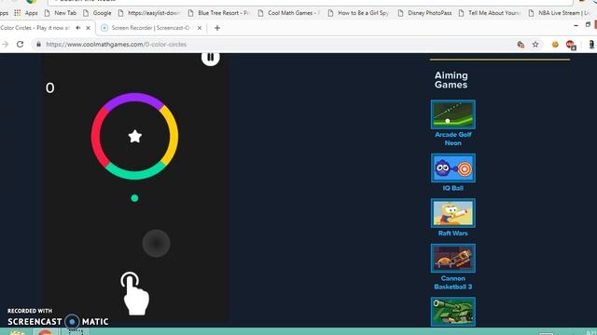The width and height of the screenshot is (597, 335).
Task: Open the Apps bookmarks shortcut
Action: point(26,13)
